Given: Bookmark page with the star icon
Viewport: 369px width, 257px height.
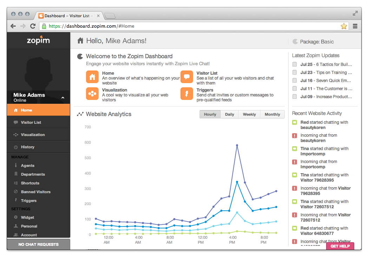Looking at the screenshot, I should [344, 26].
